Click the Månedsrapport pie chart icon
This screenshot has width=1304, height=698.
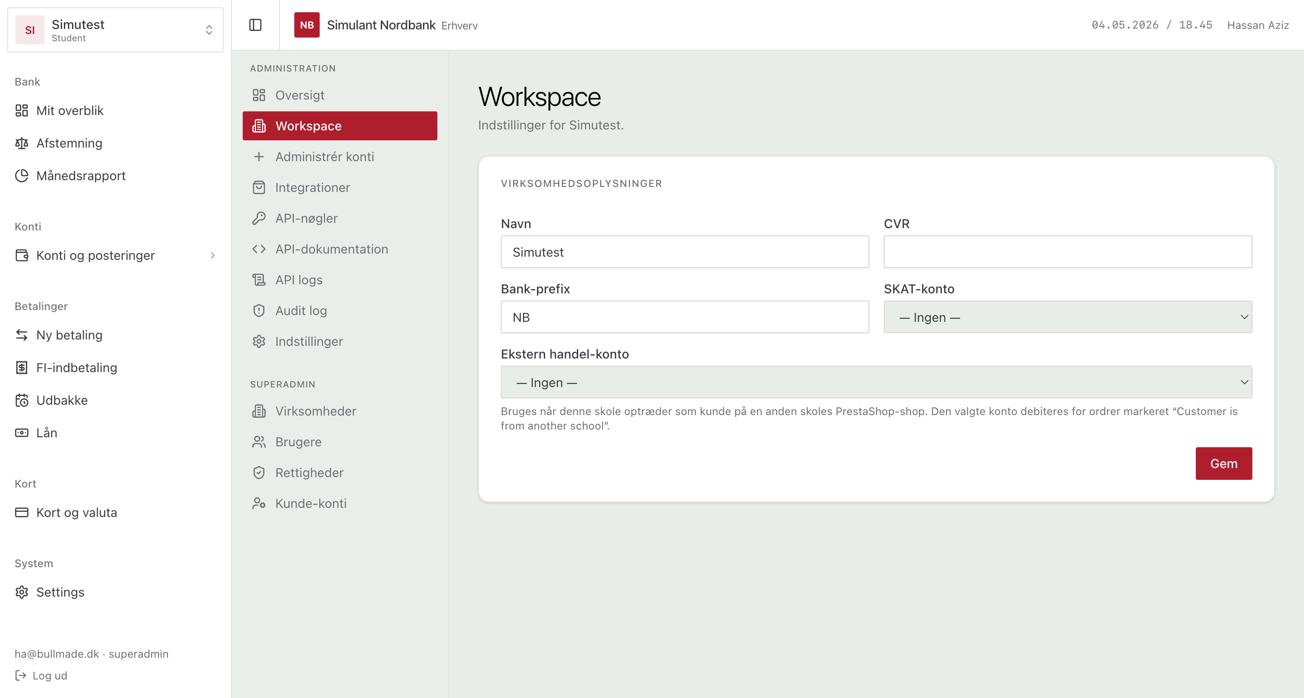coord(21,176)
